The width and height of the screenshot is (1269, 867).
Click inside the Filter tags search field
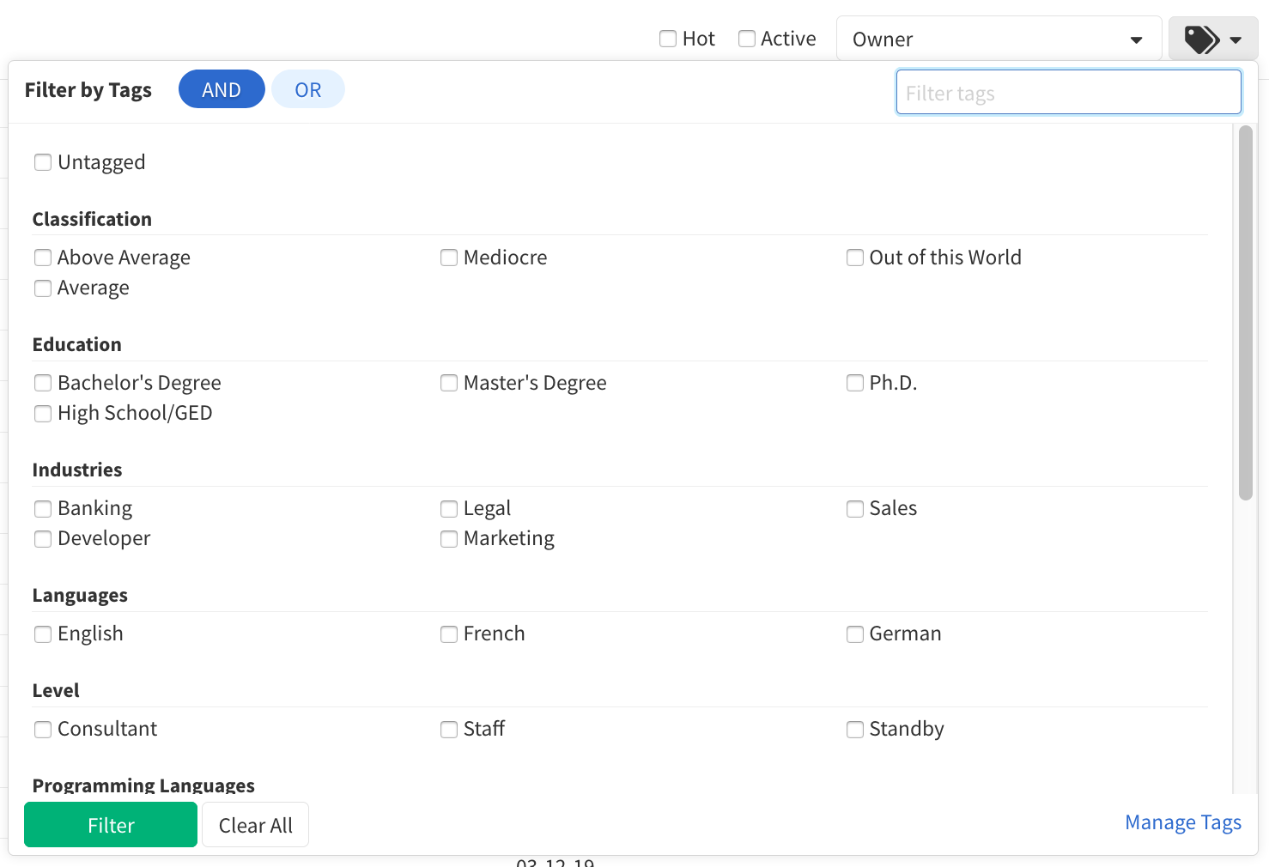(x=1068, y=92)
